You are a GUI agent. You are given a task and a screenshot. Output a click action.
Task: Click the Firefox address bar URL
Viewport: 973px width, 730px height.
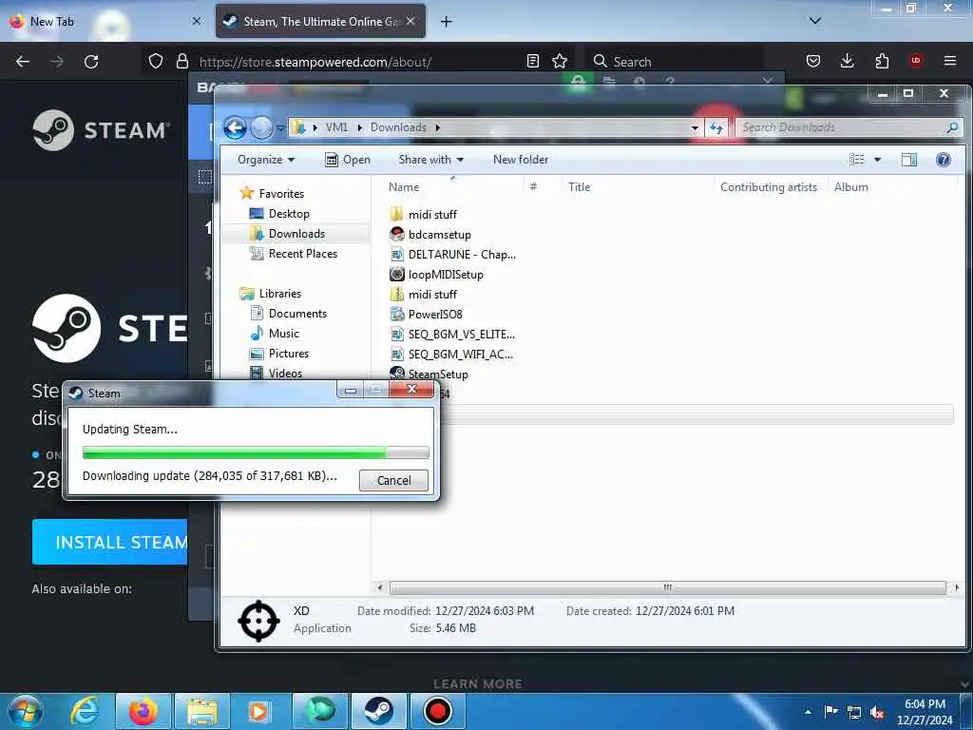[x=315, y=62]
